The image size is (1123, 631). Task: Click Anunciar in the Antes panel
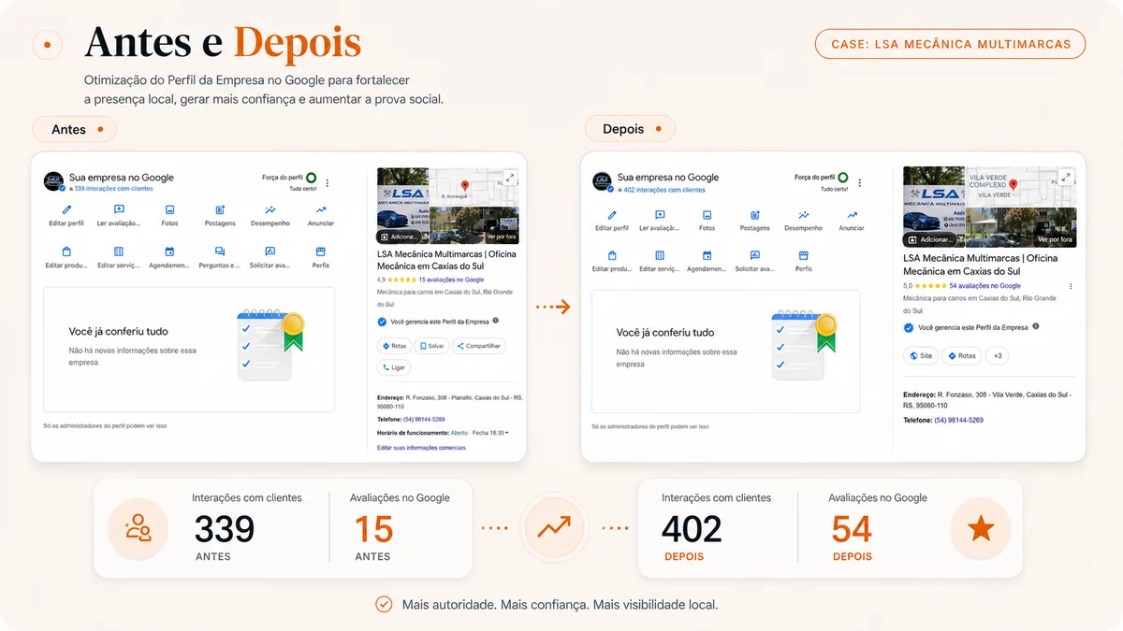tap(321, 216)
